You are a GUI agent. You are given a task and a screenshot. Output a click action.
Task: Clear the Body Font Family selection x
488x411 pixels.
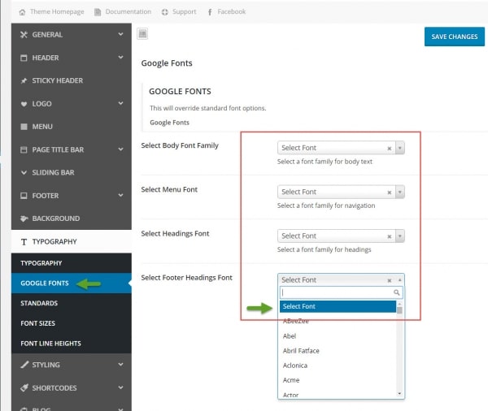coord(389,149)
